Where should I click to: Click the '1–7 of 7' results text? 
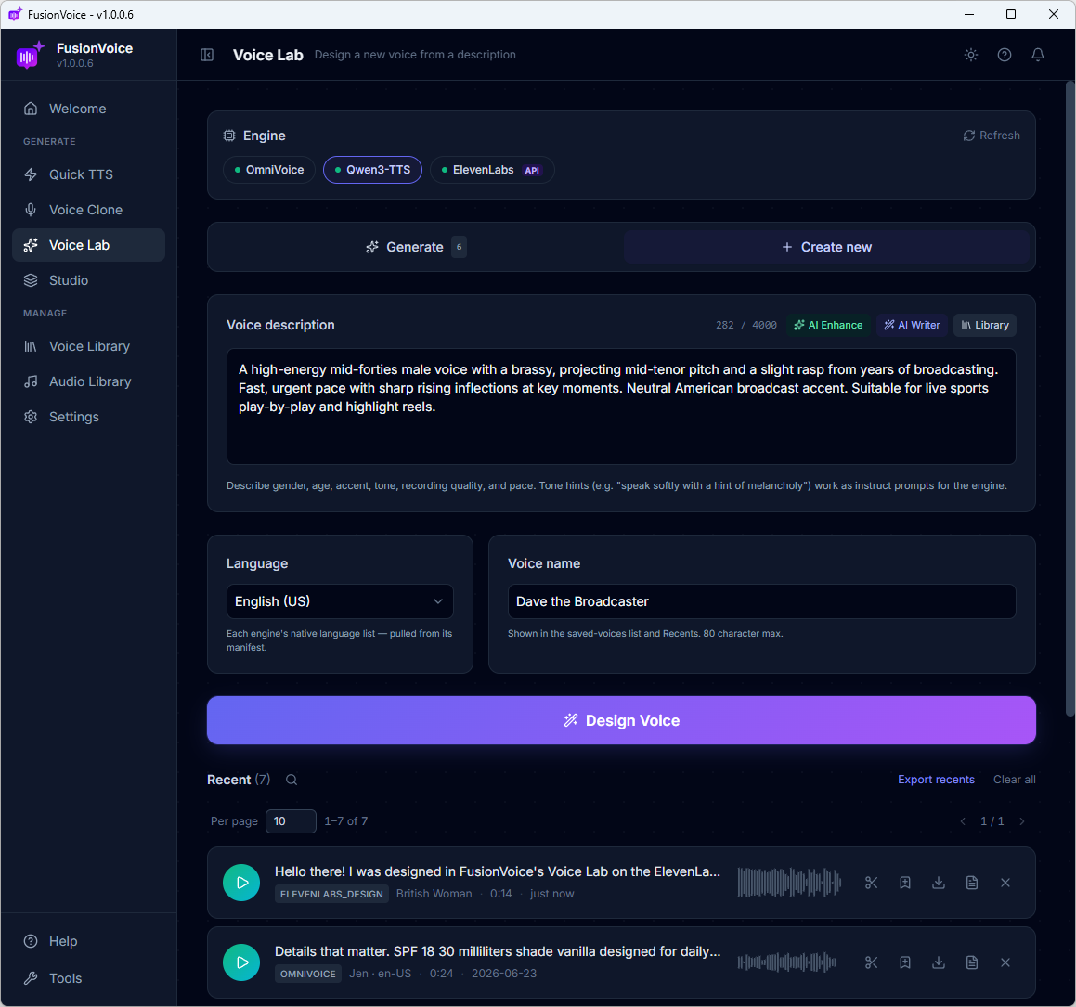pyautogui.click(x=346, y=821)
